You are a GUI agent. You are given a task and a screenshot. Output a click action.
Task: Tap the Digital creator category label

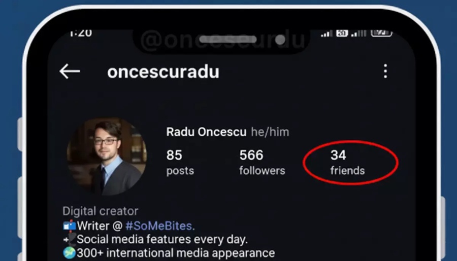tap(100, 211)
